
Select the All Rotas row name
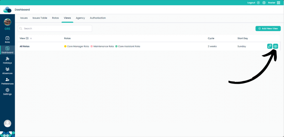[25, 46]
